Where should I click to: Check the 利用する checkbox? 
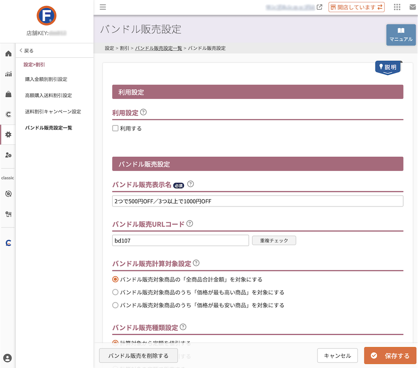click(x=115, y=128)
